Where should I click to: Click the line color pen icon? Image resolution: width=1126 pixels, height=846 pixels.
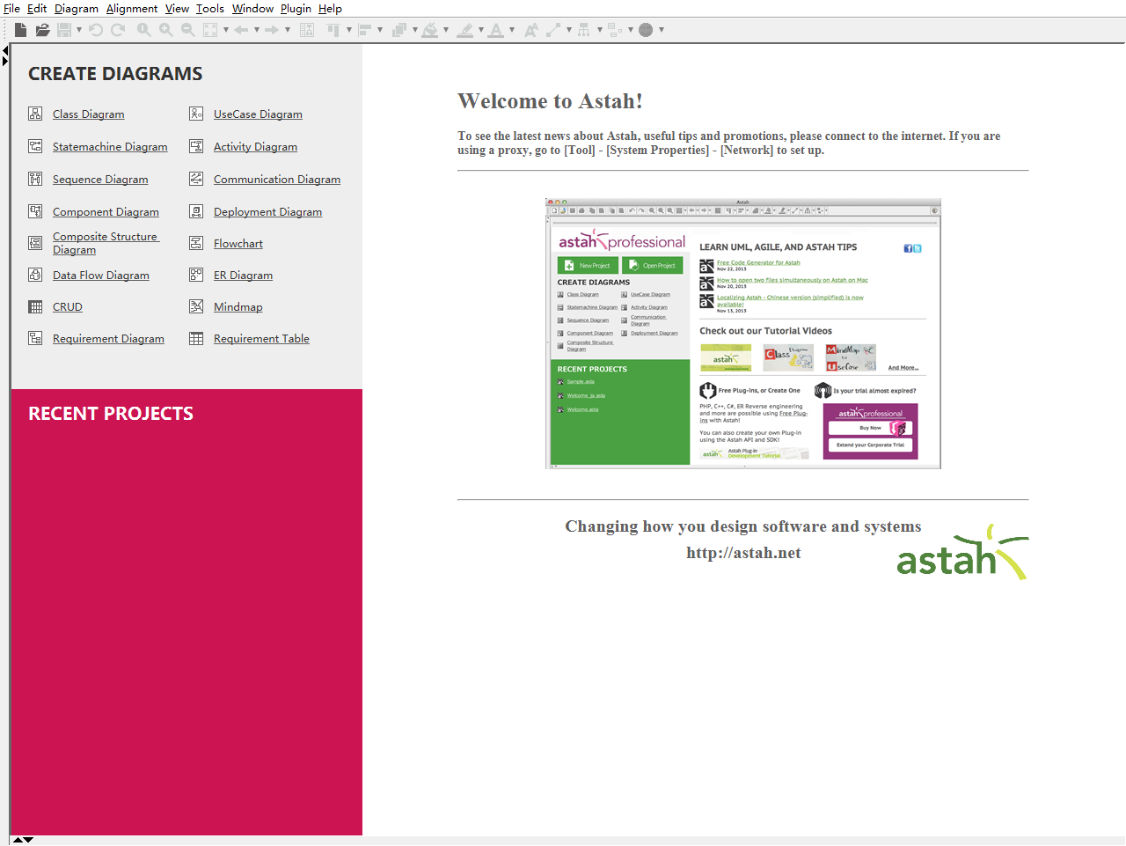pyautogui.click(x=465, y=30)
